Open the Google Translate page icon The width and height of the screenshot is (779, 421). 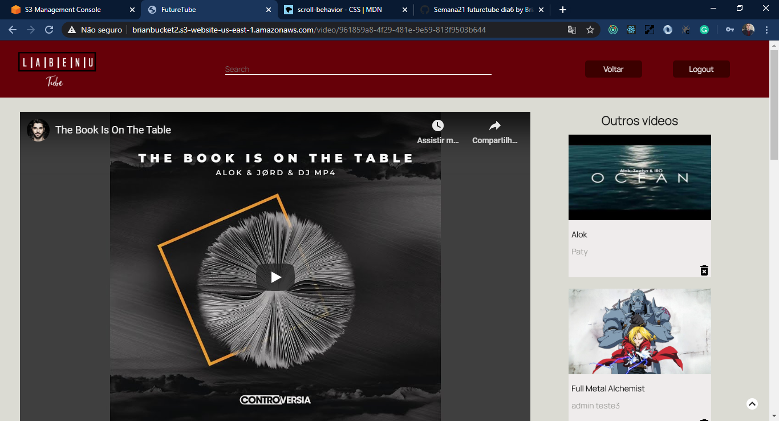pos(572,30)
